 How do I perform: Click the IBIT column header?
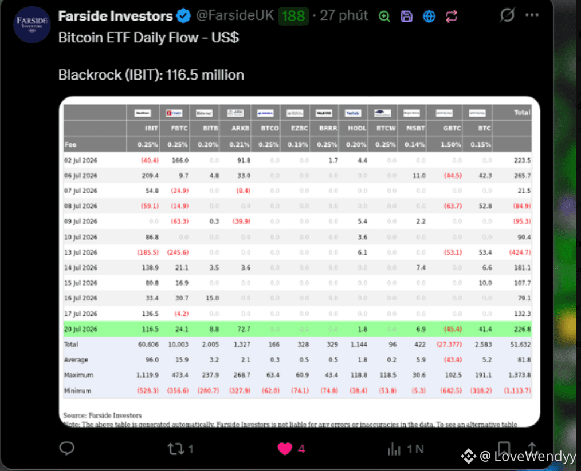tap(151, 128)
